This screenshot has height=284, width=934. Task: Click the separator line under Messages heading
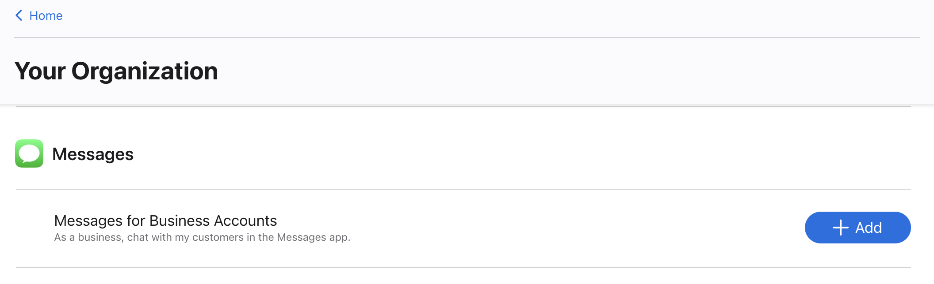click(463, 189)
